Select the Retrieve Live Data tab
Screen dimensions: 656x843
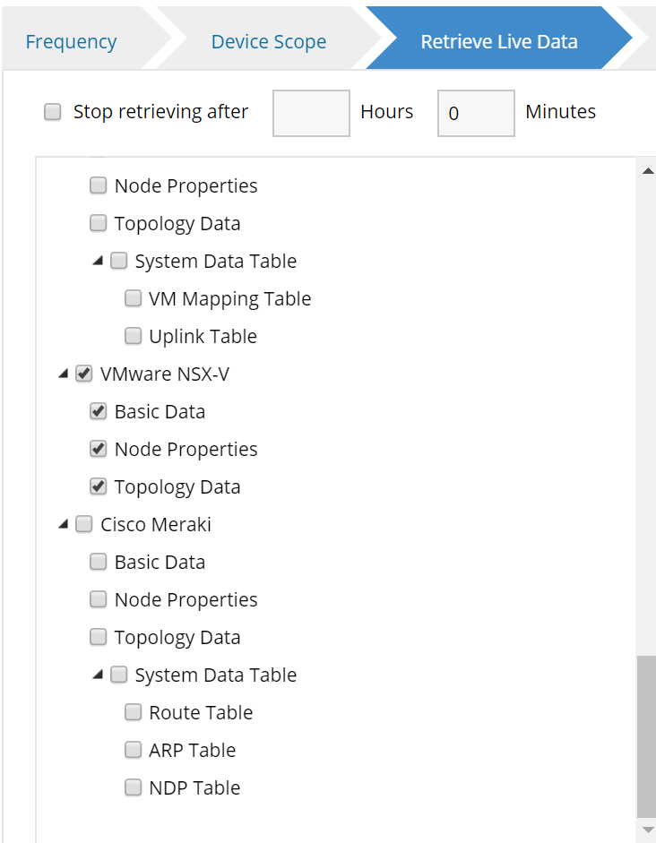pos(498,41)
